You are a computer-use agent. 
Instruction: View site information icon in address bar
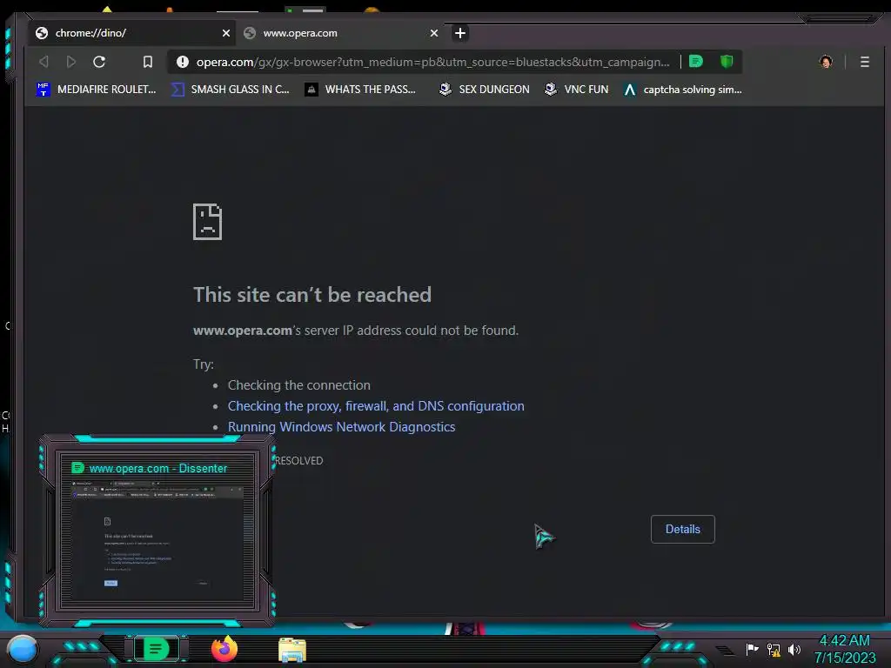coord(183,62)
